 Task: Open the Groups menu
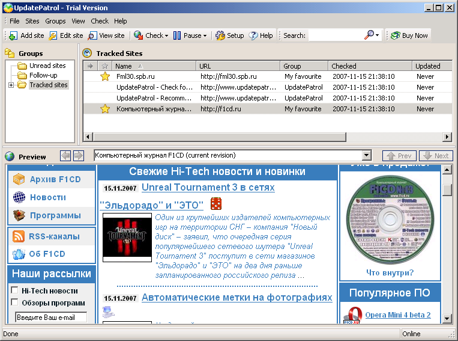click(55, 21)
